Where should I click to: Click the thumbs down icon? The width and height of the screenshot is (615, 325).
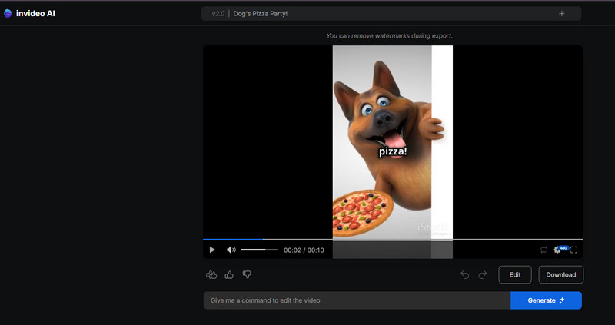click(x=247, y=274)
